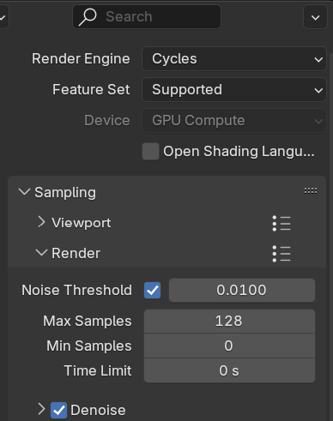Open the Render Engine Cycles dropdown

coord(234,59)
